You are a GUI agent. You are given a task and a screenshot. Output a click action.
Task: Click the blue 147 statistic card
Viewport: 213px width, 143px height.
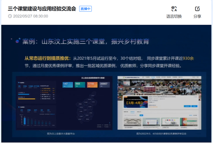[67, 85]
